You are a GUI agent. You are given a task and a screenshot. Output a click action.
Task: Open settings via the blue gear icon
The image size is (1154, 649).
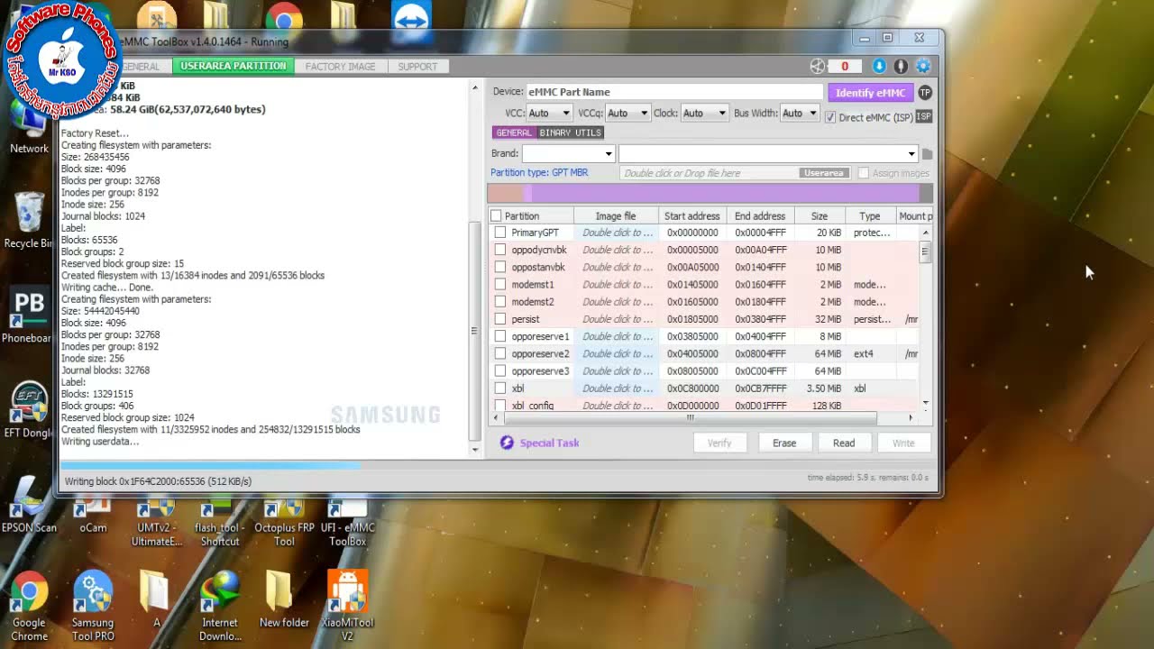(923, 66)
